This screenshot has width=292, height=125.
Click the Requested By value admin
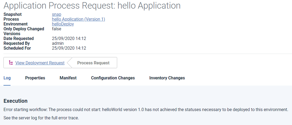[x=58, y=43]
